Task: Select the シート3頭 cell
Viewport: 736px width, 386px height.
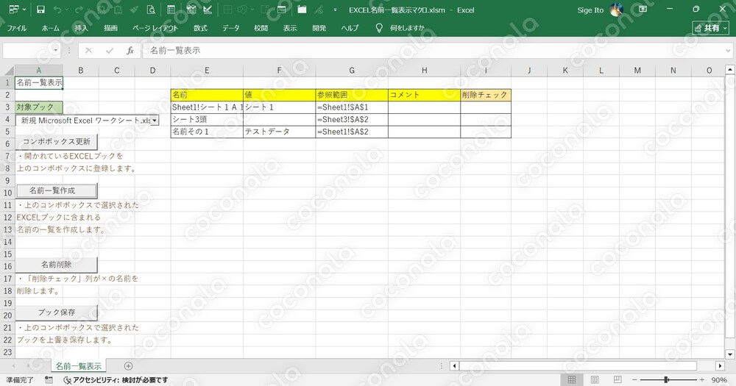Action: coord(207,120)
